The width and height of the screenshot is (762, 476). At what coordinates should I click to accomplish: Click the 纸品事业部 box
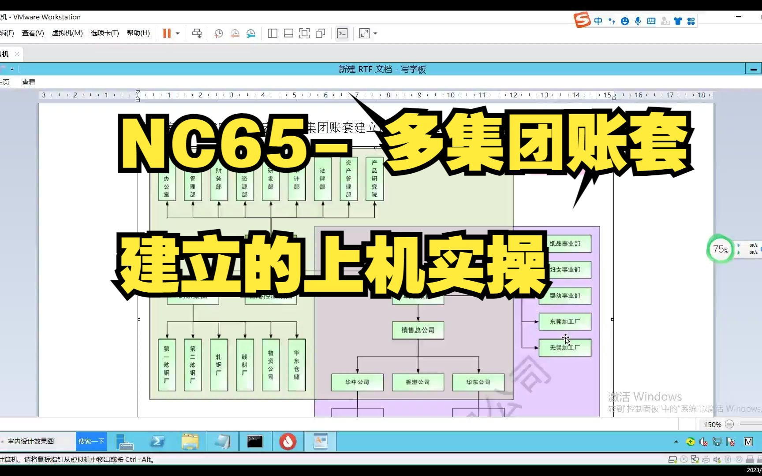[x=565, y=244]
